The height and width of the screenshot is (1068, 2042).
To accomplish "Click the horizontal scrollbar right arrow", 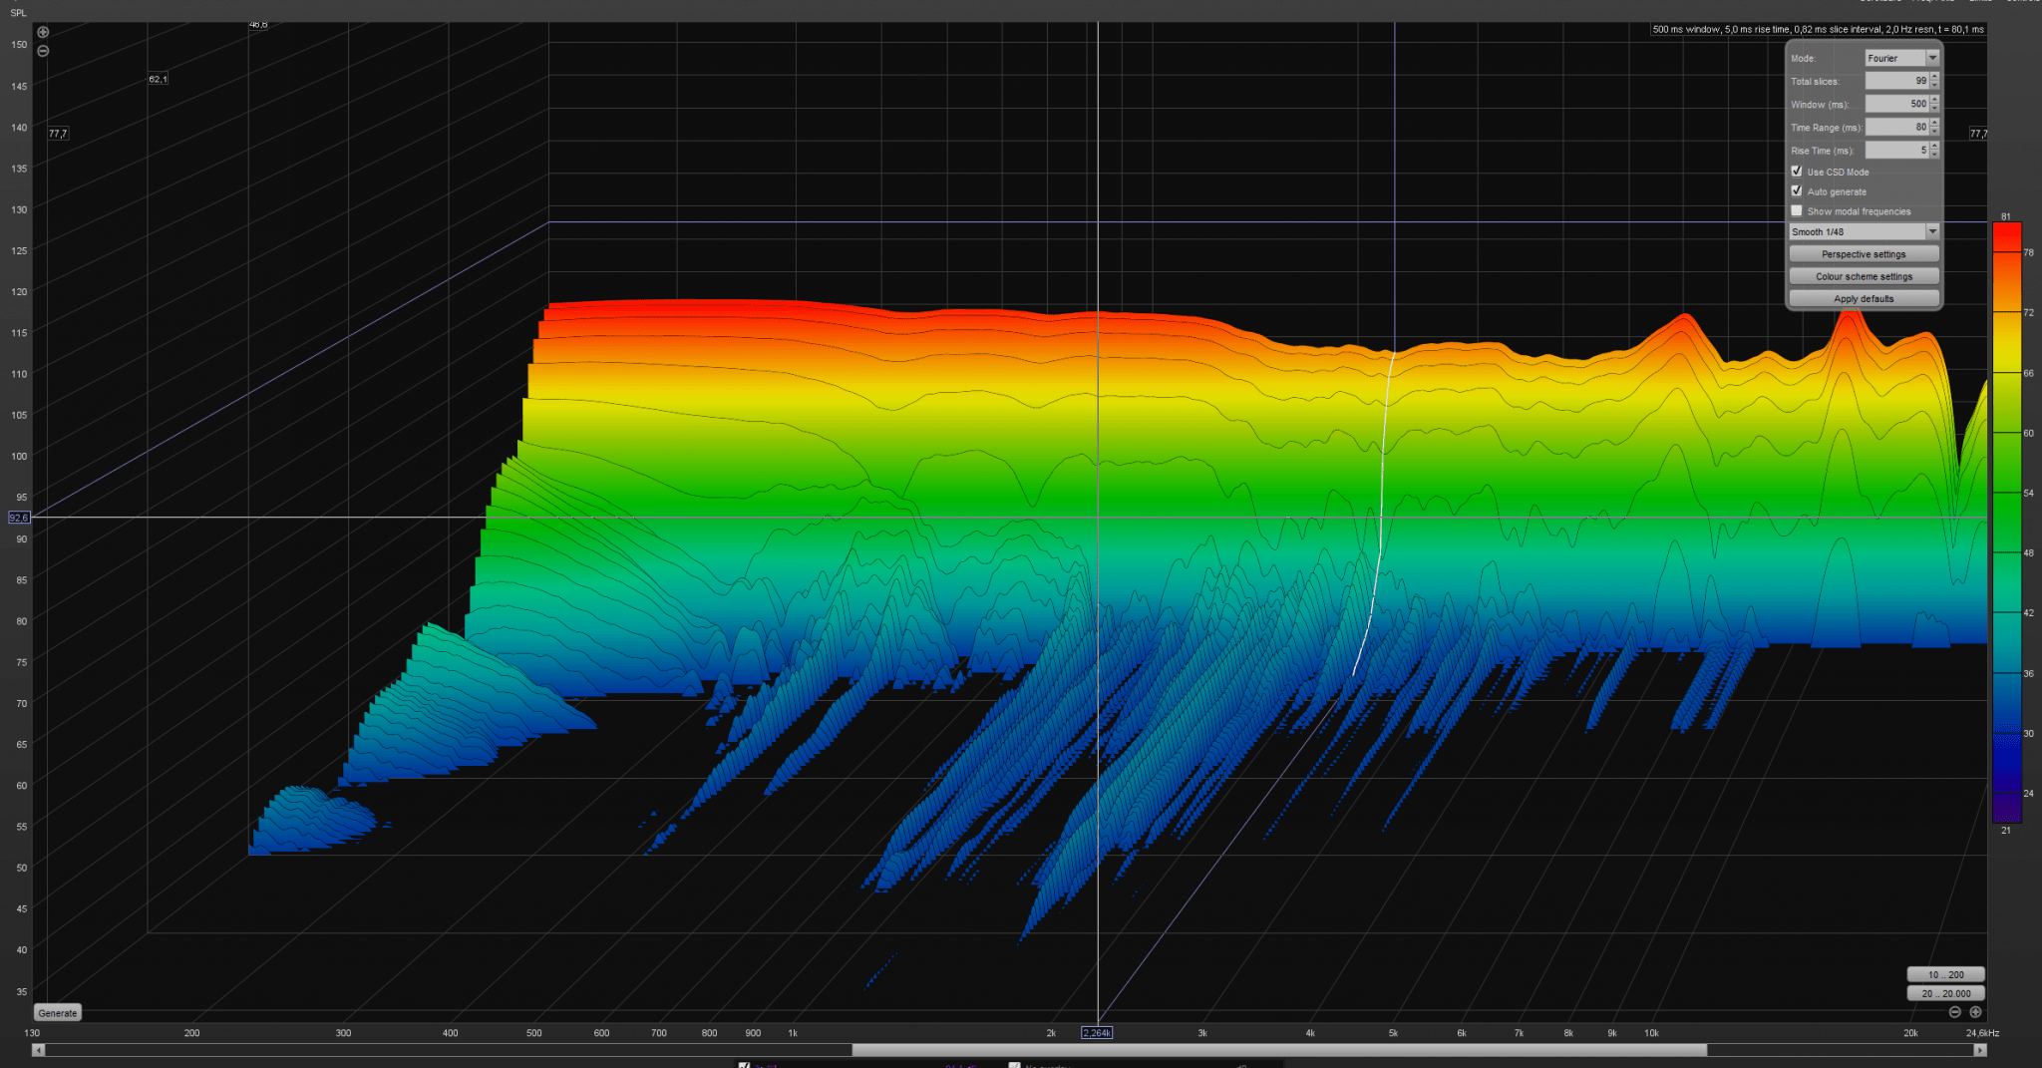I will click(x=1980, y=1050).
